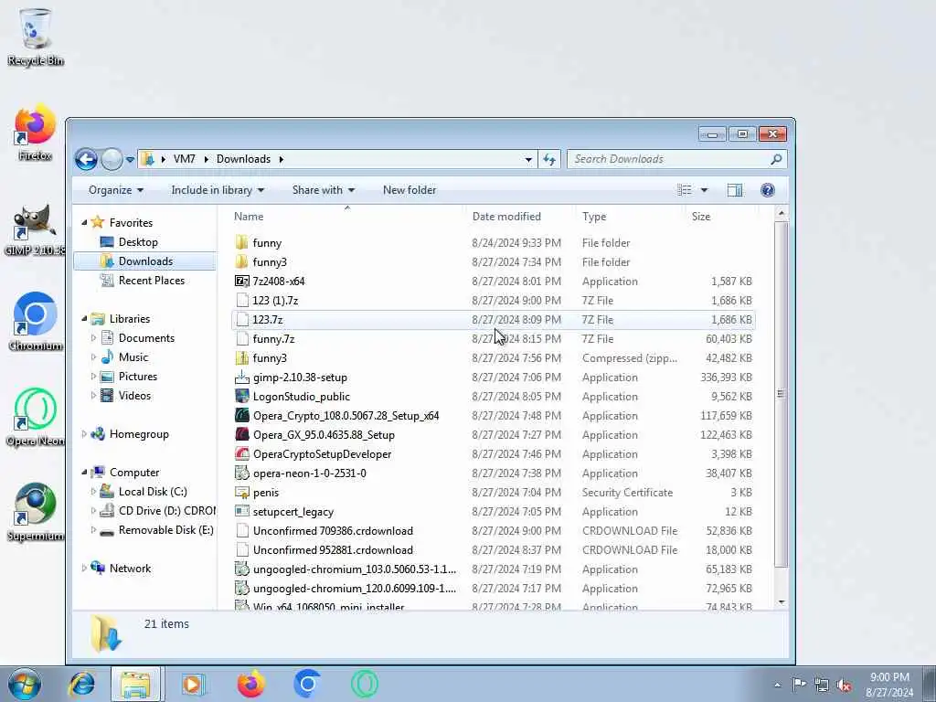Select the Supermium desktop shortcut
Screen dimensions: 936x702
(x=36, y=512)
